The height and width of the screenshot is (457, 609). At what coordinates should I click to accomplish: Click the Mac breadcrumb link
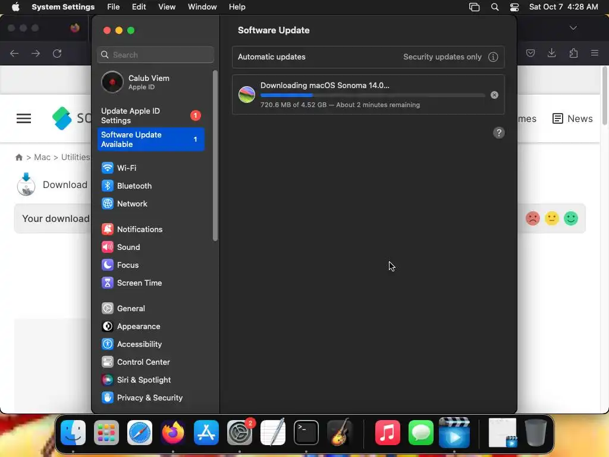tap(42, 157)
